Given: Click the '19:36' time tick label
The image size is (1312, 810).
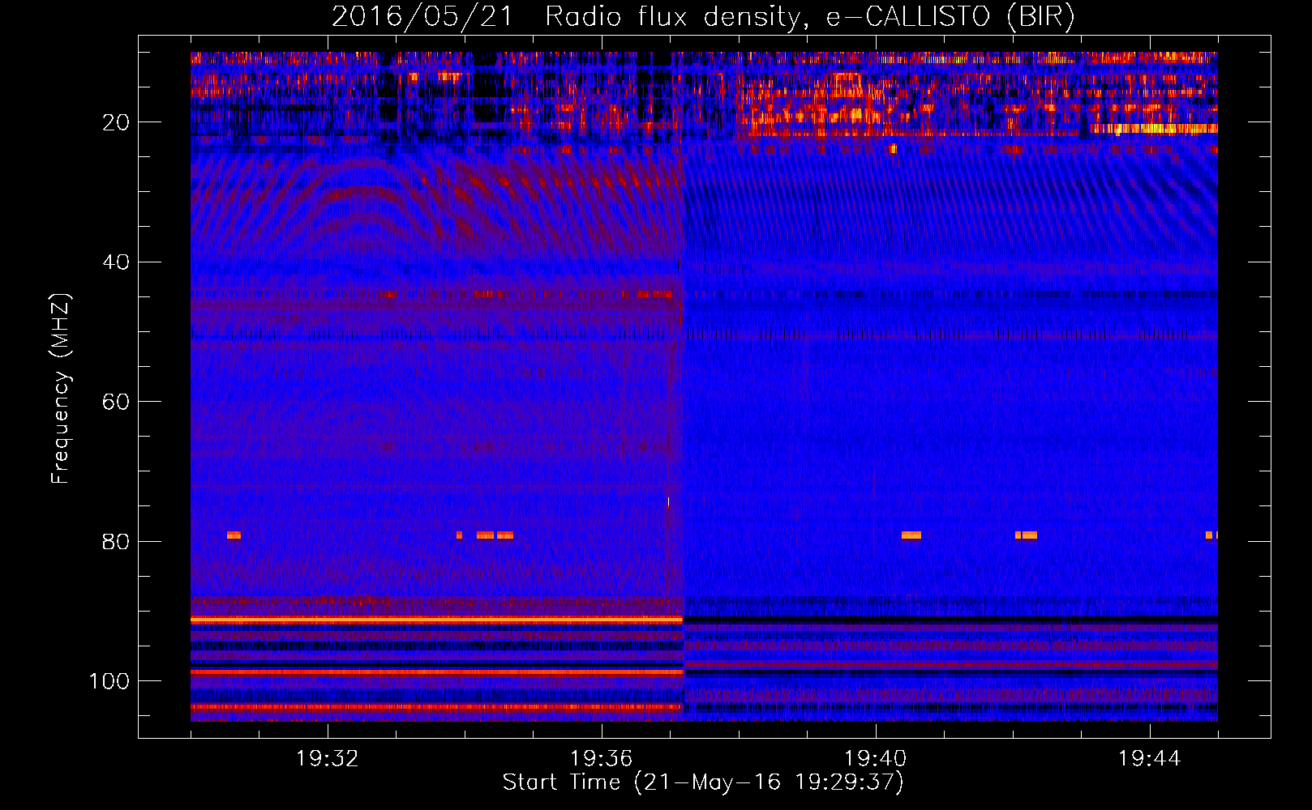Looking at the screenshot, I should point(602,759).
